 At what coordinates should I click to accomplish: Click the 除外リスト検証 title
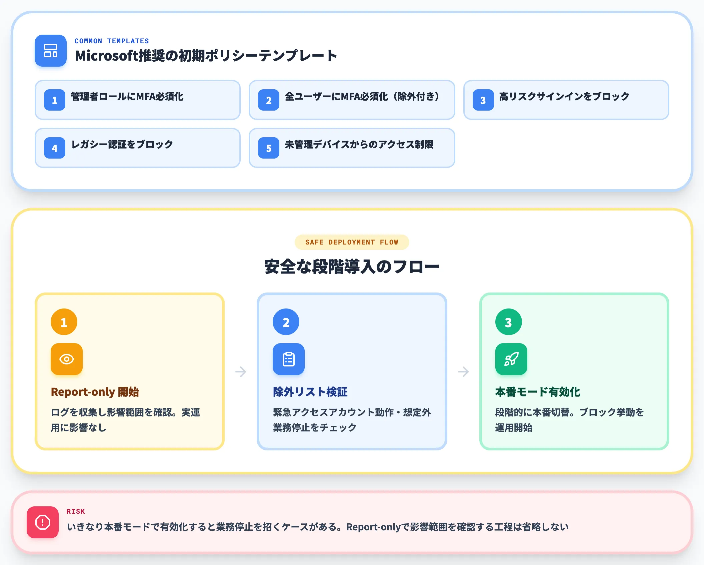[x=310, y=392]
